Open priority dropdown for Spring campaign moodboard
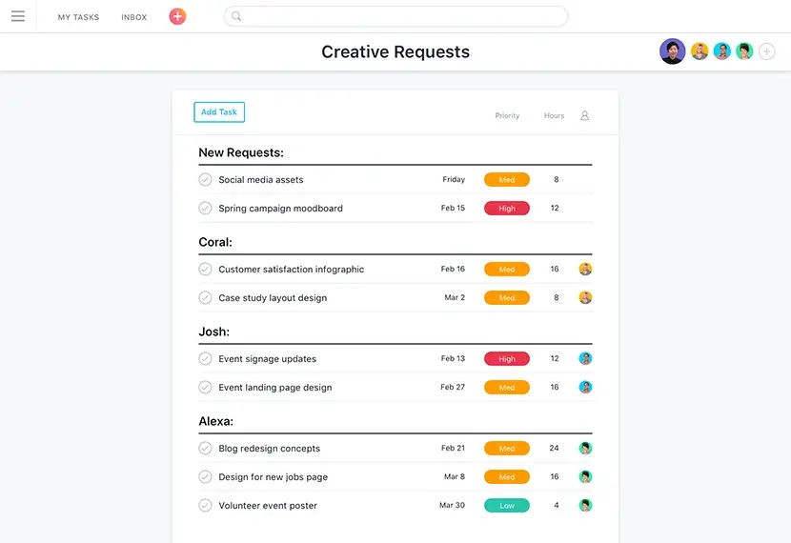Screen dimensions: 791x543 point(506,209)
